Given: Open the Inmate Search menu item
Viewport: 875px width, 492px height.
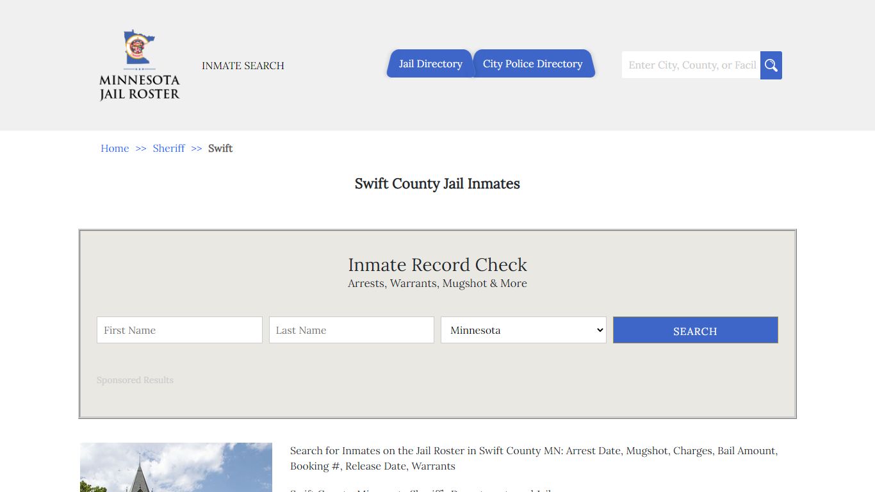Looking at the screenshot, I should tap(243, 65).
